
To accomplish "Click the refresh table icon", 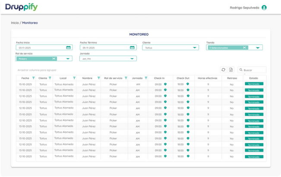I will [223, 70].
